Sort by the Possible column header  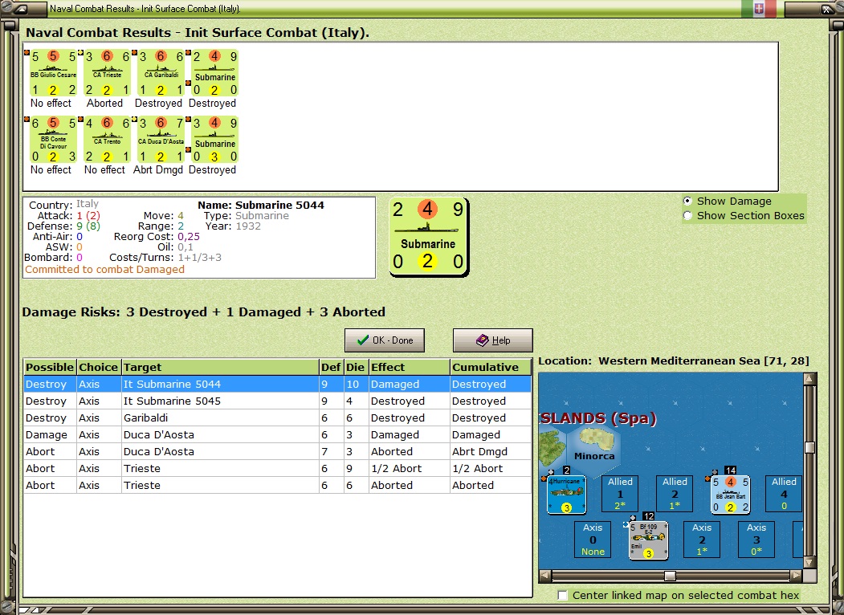pos(50,367)
